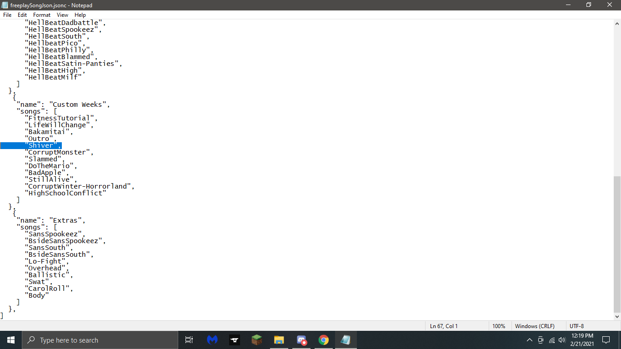Open Malwarebytes from the taskbar
The width and height of the screenshot is (621, 349).
[212, 340]
